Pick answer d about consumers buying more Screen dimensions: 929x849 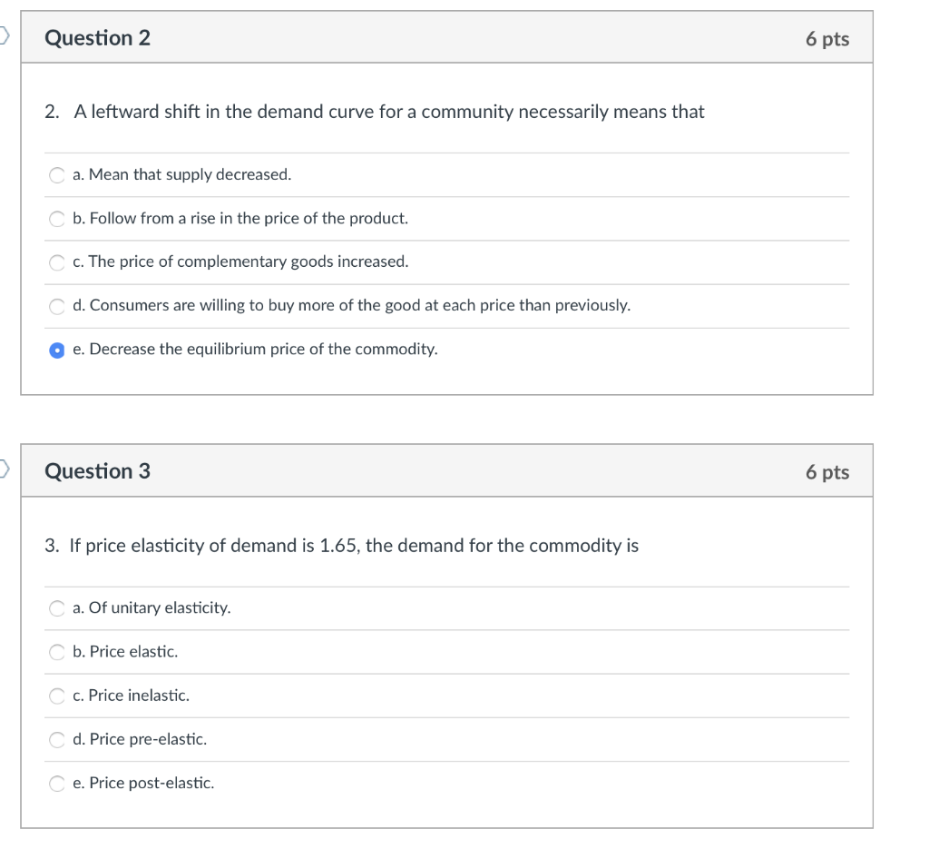tap(56, 306)
